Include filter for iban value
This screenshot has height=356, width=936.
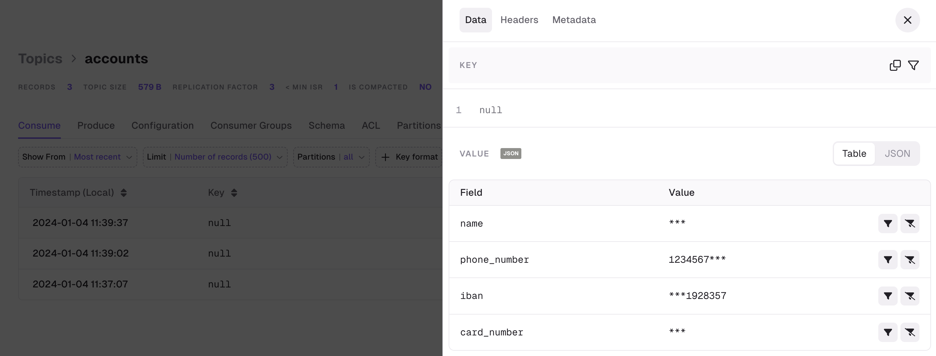[888, 296]
